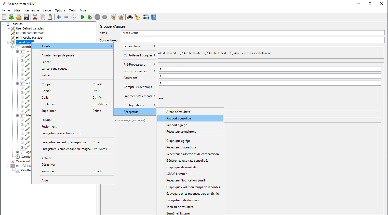
Task: Collapse the Recording controller node
Action: (13, 47)
